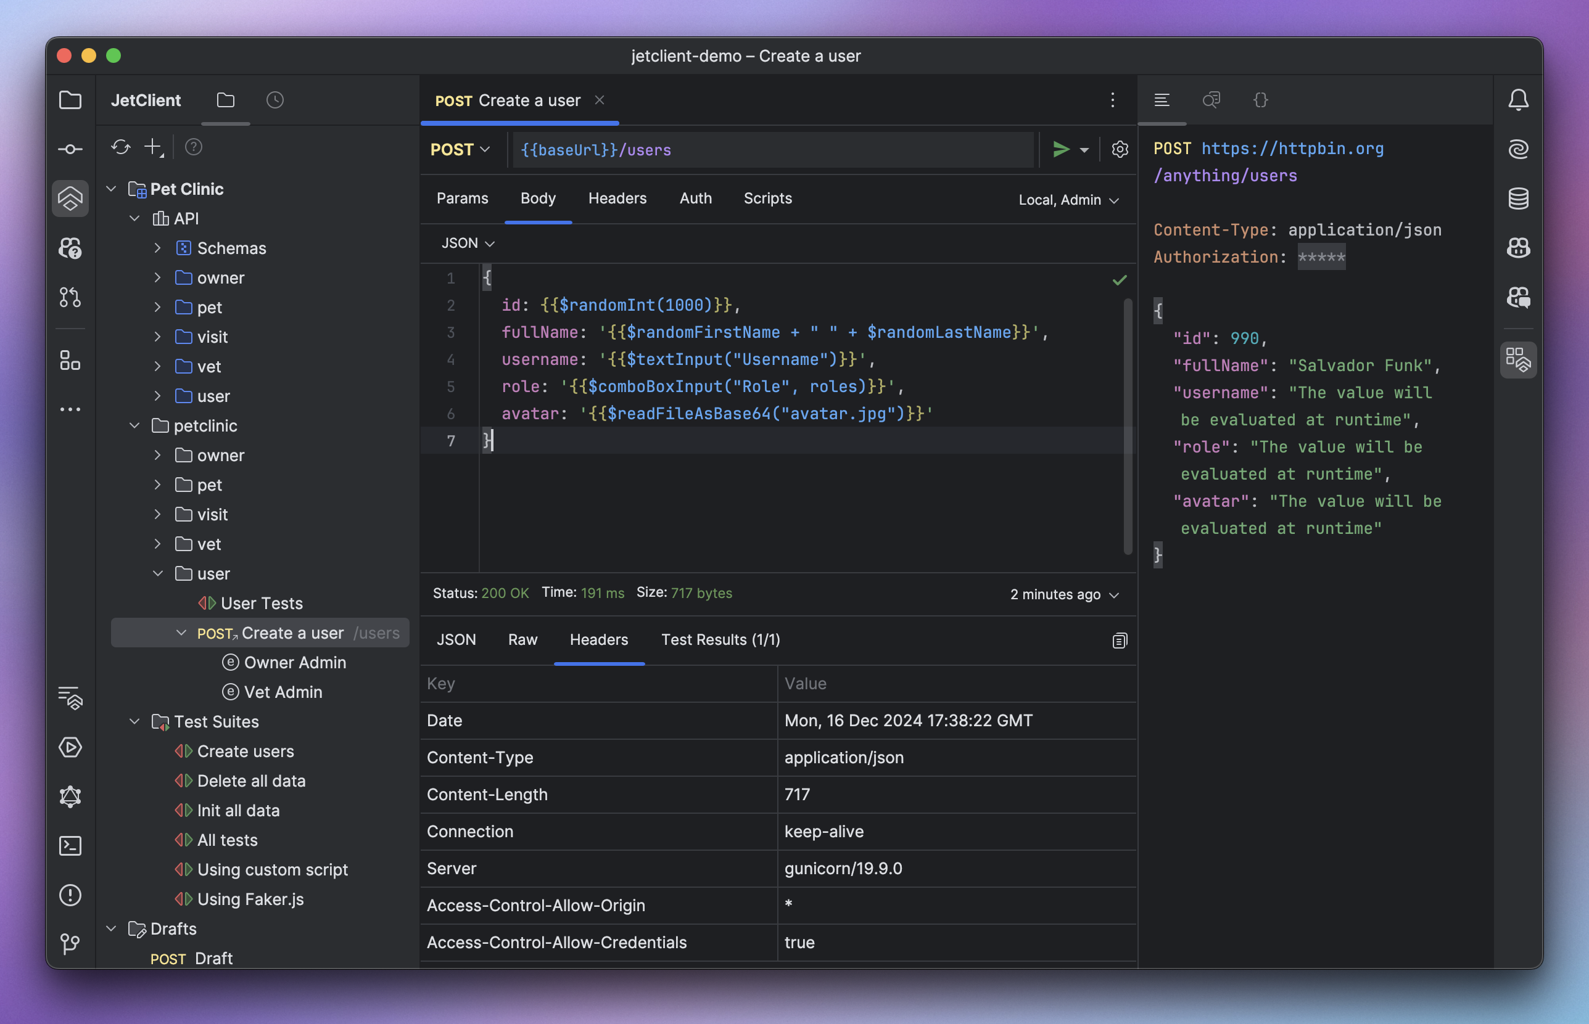Screen dimensions: 1589x1024
Task: Switch to the Scripts tab
Action: pyautogui.click(x=767, y=199)
